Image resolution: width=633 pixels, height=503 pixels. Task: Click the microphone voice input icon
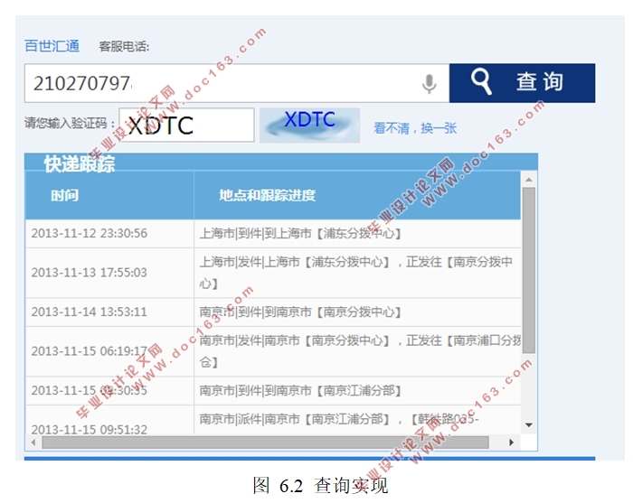(x=430, y=83)
